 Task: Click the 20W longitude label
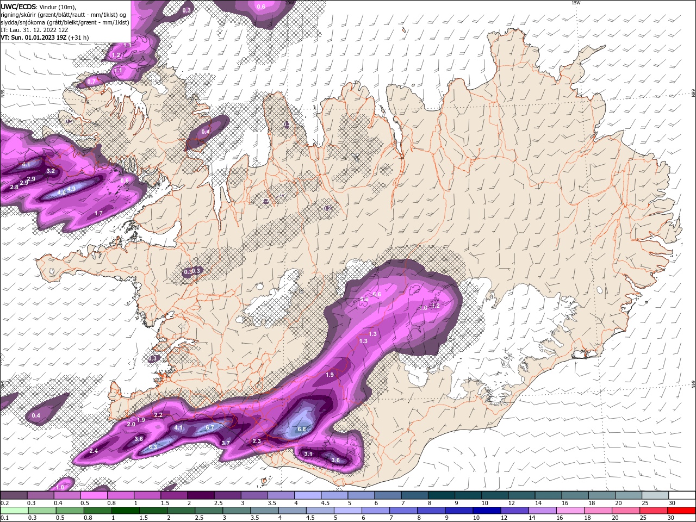point(289,2)
